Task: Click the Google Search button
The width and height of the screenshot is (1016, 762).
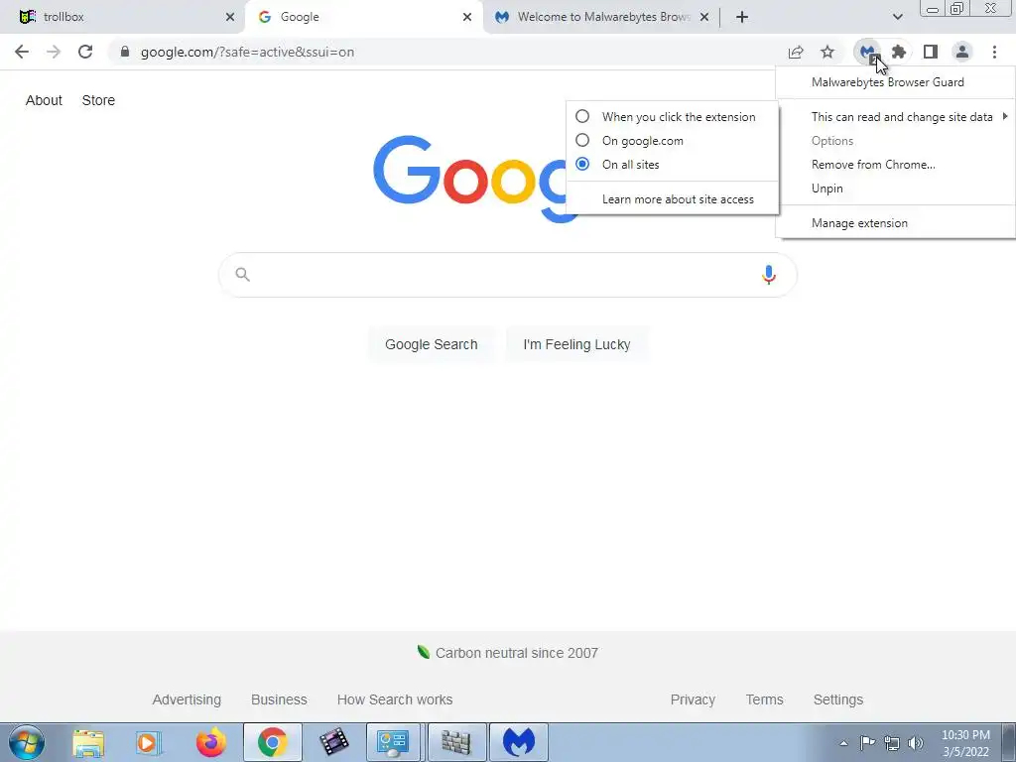Action: click(x=431, y=344)
